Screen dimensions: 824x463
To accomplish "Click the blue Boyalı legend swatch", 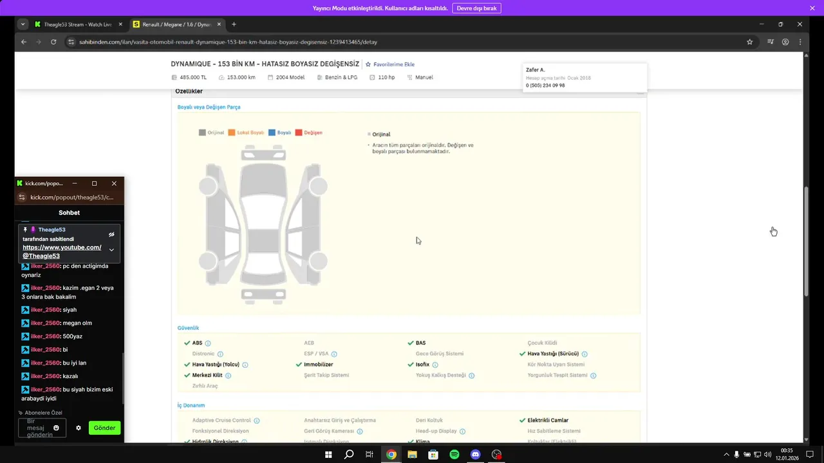I will tap(272, 132).
